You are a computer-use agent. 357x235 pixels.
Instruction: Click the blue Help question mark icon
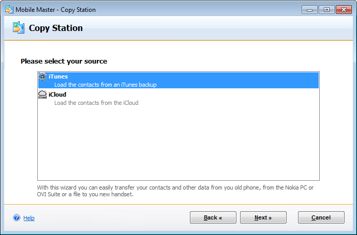(x=17, y=218)
